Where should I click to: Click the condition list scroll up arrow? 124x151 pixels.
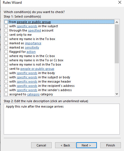[x=117, y=22]
